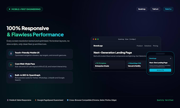
Task: Click the 99.9% Uptime Enterprise Grade card
Action: coord(109,65)
